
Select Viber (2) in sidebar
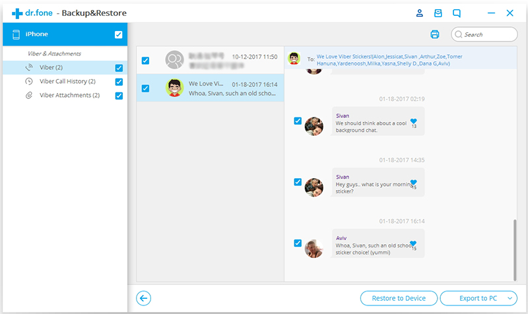[x=65, y=68]
